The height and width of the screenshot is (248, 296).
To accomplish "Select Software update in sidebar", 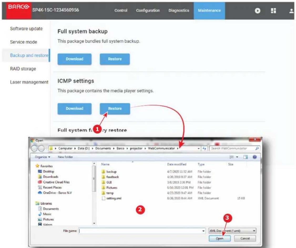I will tap(26, 29).
